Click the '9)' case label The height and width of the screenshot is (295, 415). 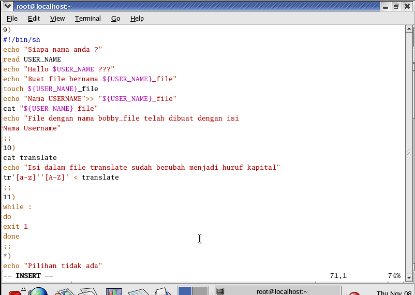tap(7, 30)
